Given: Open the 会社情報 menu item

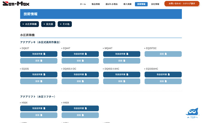Looking at the screenshot, I should tap(155, 4).
